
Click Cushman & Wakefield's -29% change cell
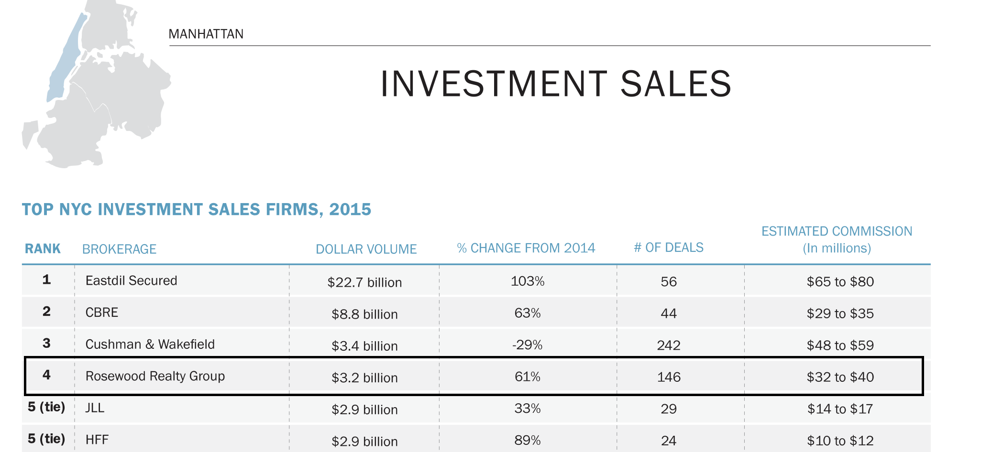(x=527, y=345)
